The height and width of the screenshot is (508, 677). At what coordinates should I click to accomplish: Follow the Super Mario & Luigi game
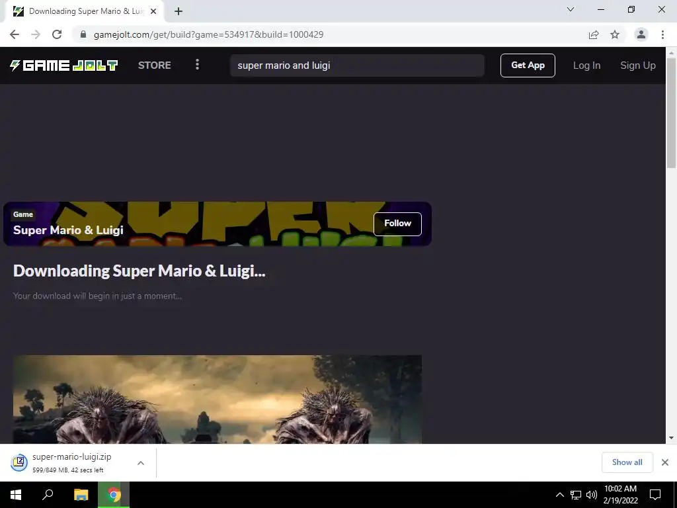[397, 224]
